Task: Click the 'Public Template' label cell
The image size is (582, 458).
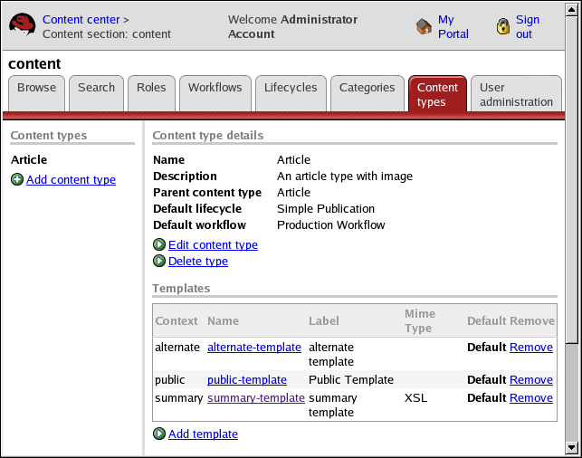Action: click(351, 379)
